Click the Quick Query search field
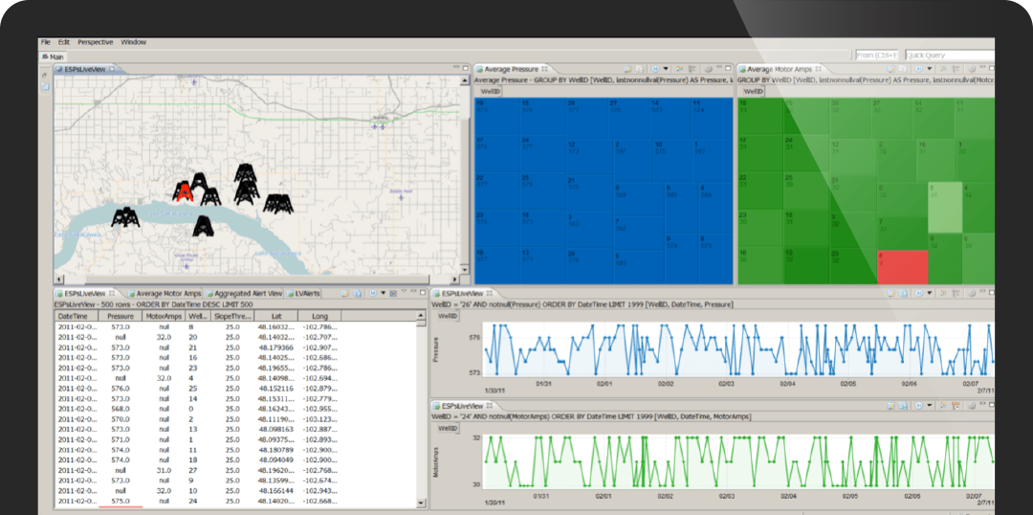 (950, 56)
